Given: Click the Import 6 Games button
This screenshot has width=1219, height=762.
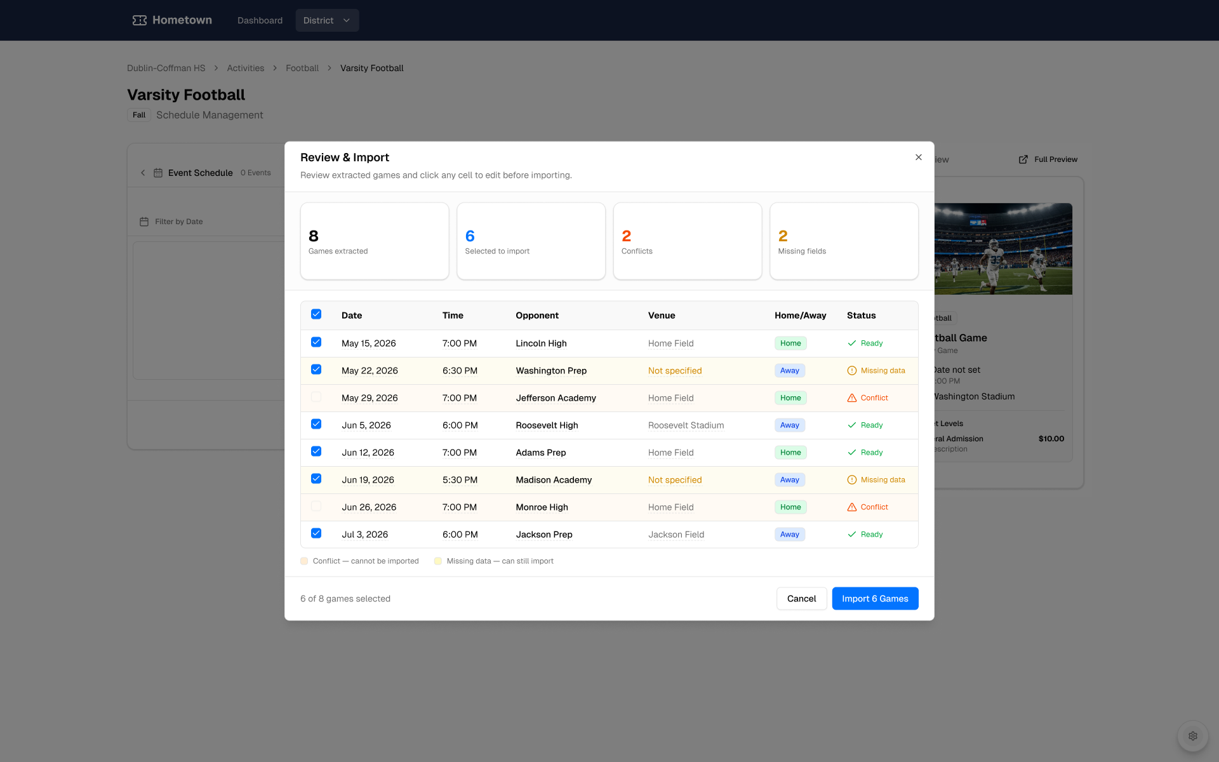Looking at the screenshot, I should [875, 599].
